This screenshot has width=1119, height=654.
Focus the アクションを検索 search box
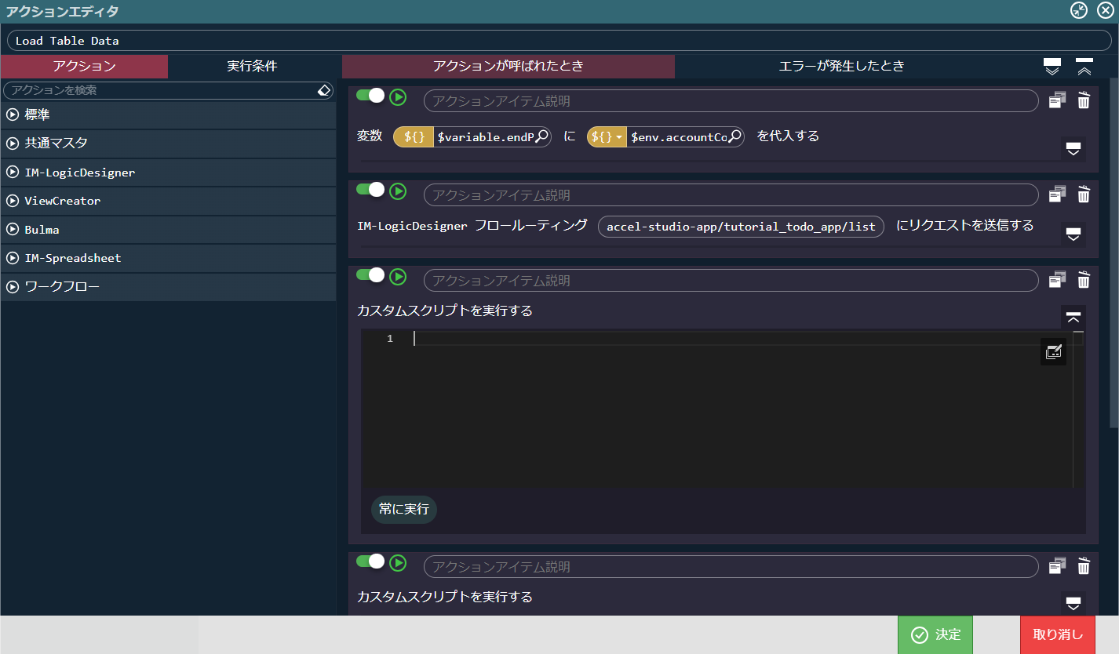click(168, 90)
